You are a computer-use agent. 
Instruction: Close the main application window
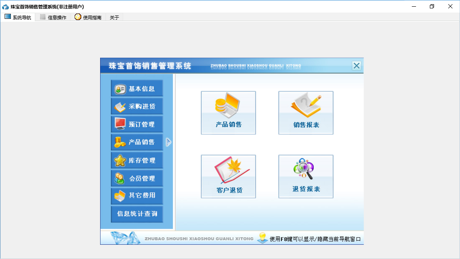(x=450, y=6)
